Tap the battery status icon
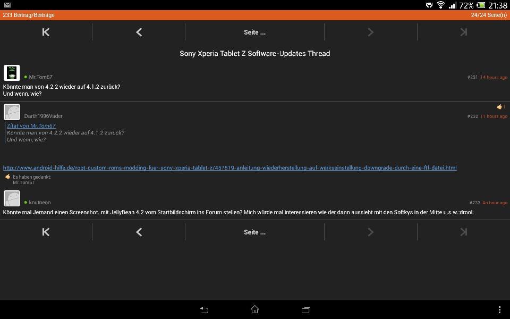Image resolution: width=510 pixels, height=319 pixels. (x=481, y=5)
